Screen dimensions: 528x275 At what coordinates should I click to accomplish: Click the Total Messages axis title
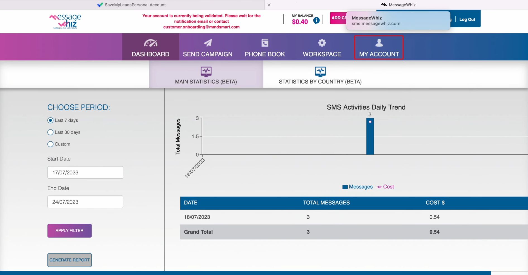tap(178, 137)
